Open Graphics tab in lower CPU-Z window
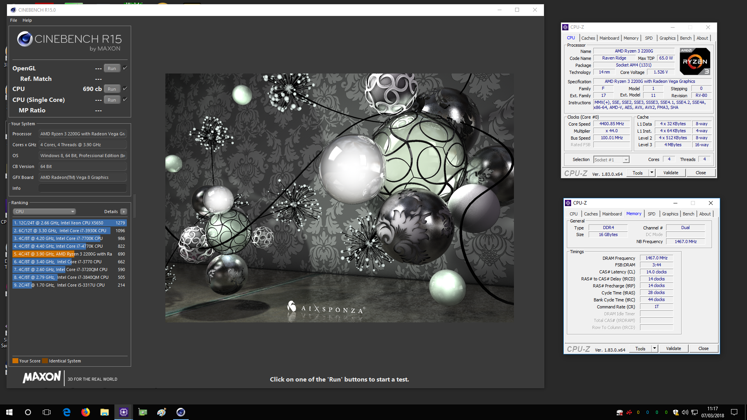 pos(670,214)
